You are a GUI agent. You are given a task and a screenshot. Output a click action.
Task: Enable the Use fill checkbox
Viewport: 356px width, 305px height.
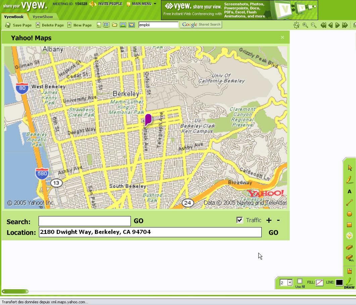tap(300, 281)
